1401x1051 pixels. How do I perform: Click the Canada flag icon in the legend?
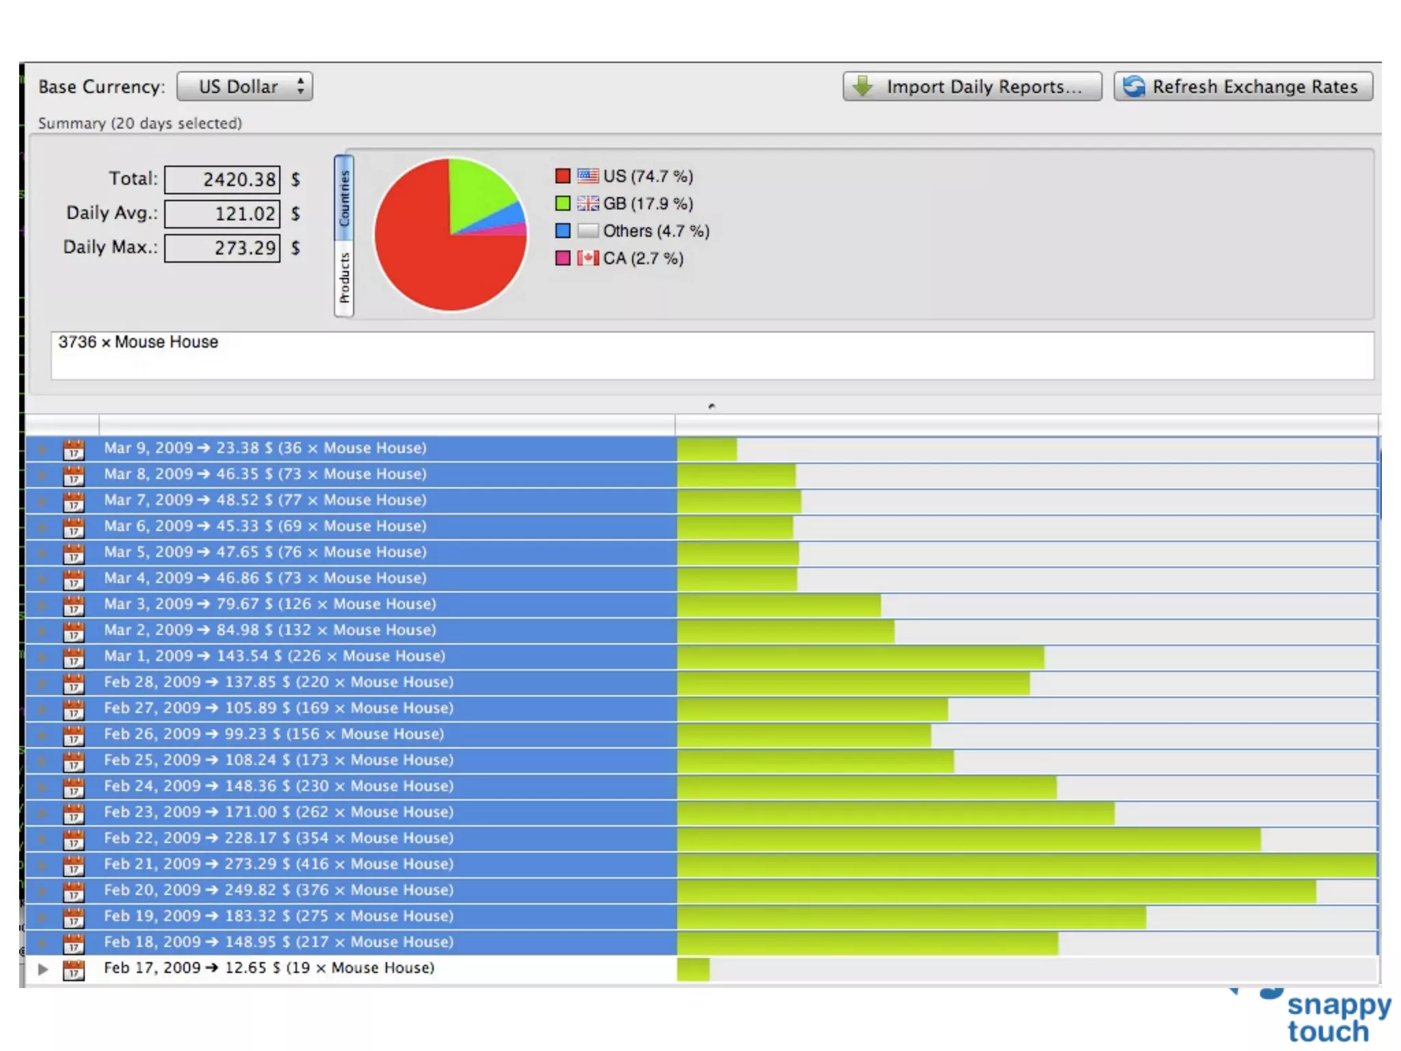coord(587,258)
